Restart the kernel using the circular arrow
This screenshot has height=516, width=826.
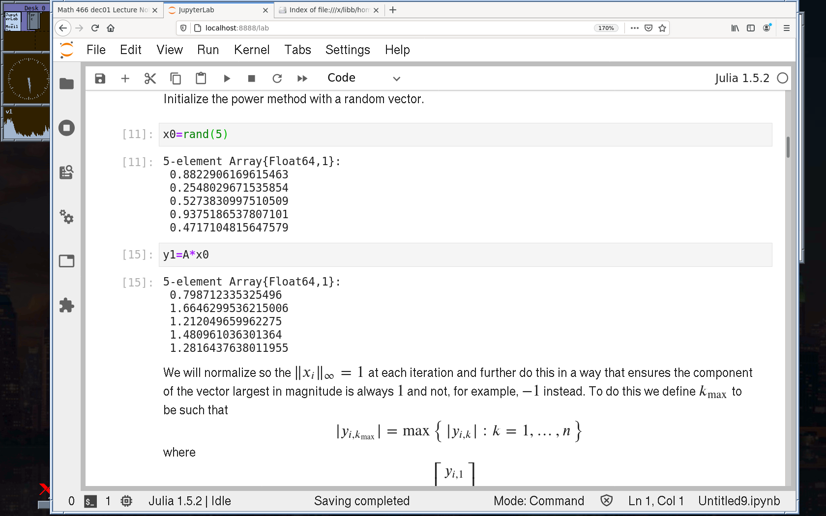tap(277, 79)
